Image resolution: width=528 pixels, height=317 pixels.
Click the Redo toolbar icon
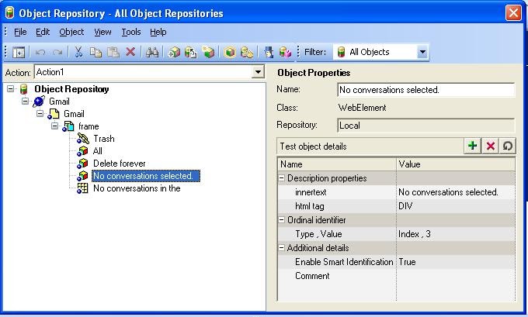57,52
